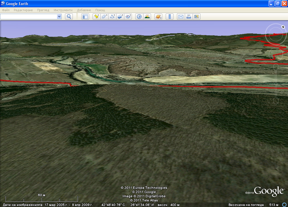Open the planet switcher icon

pos(158,17)
